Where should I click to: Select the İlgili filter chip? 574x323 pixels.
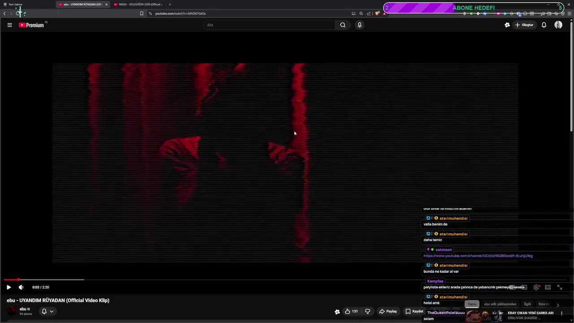(527, 304)
